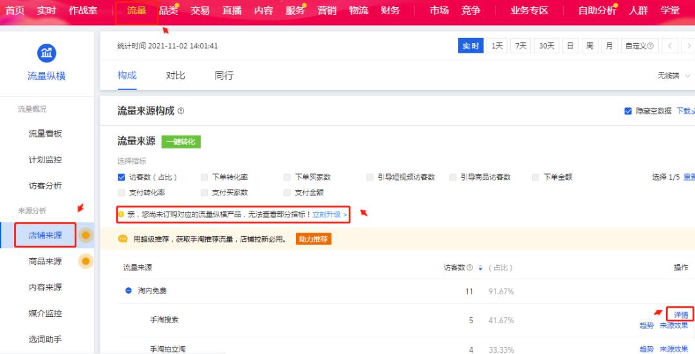
Task: Open the 品类 top menu
Action: coord(169,11)
